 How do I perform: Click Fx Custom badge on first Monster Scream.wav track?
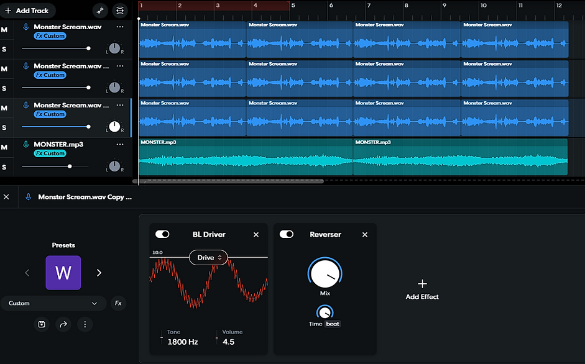(50, 36)
